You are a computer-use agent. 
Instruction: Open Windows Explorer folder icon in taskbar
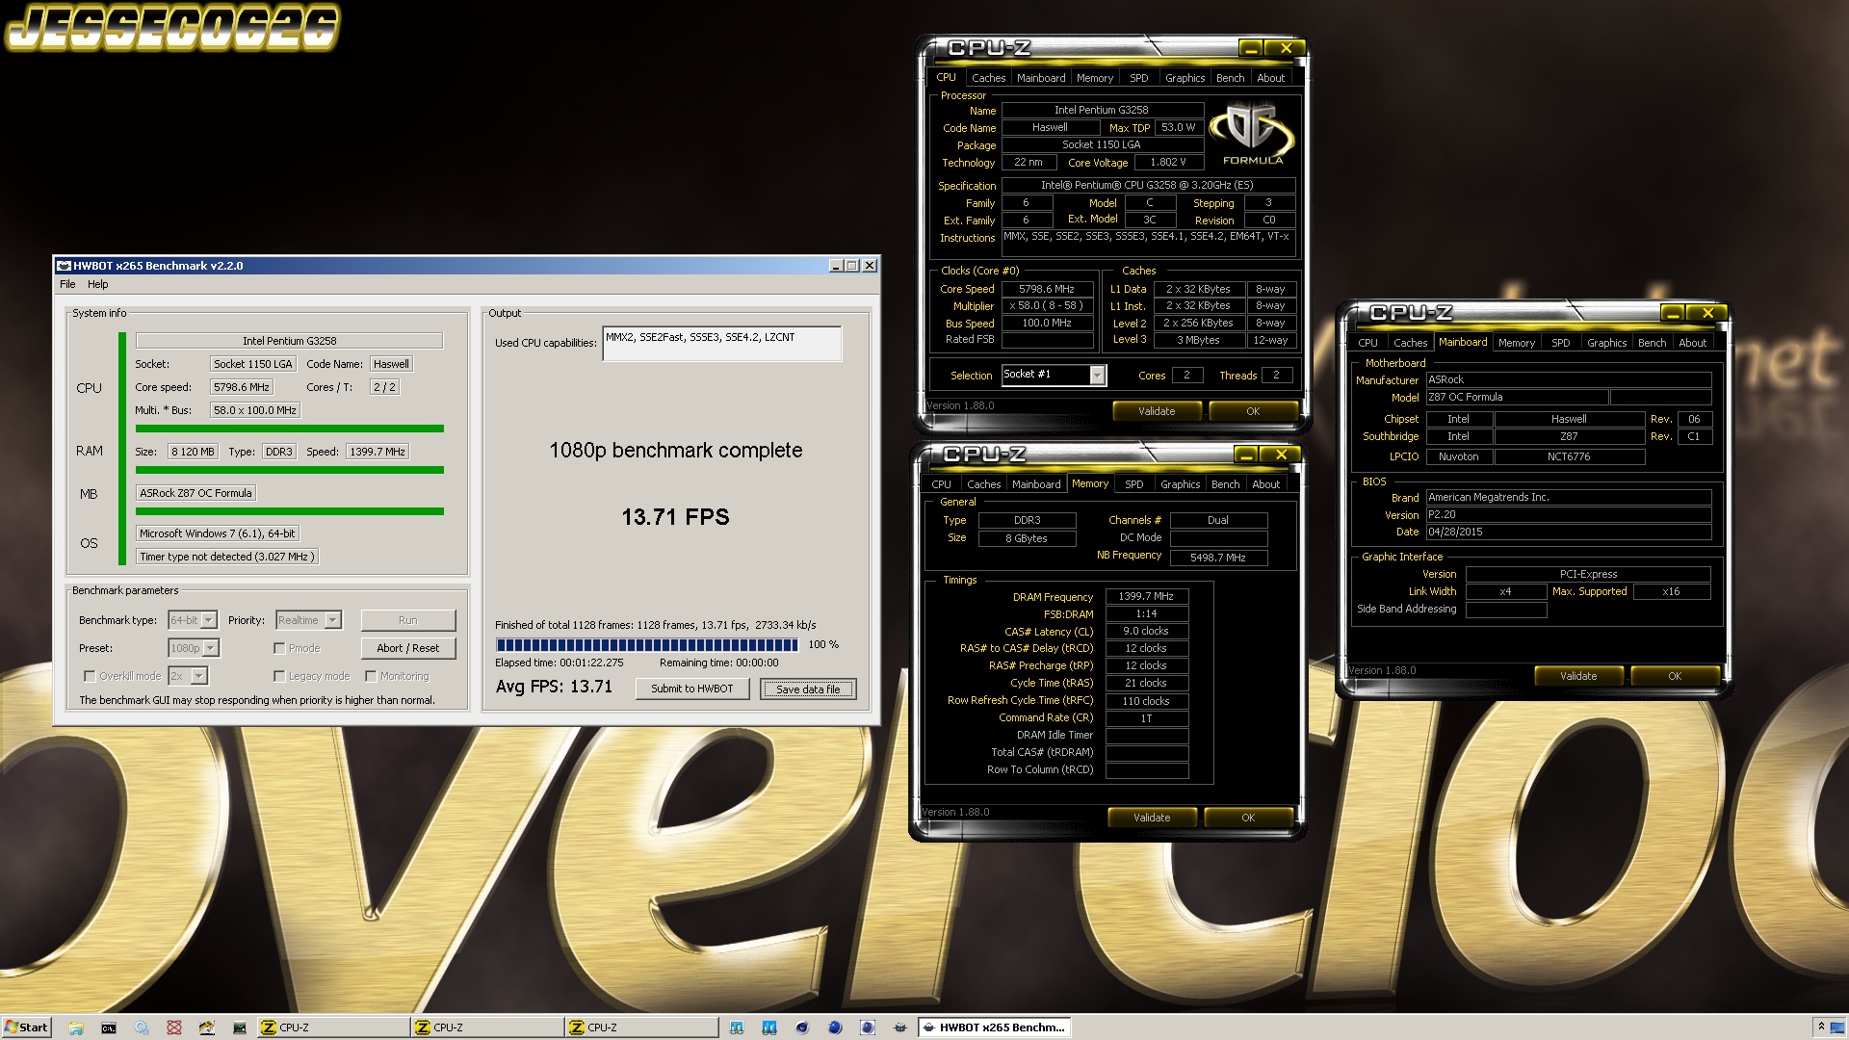[76, 1027]
